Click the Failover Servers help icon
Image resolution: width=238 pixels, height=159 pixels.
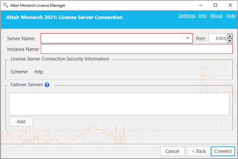(47, 85)
